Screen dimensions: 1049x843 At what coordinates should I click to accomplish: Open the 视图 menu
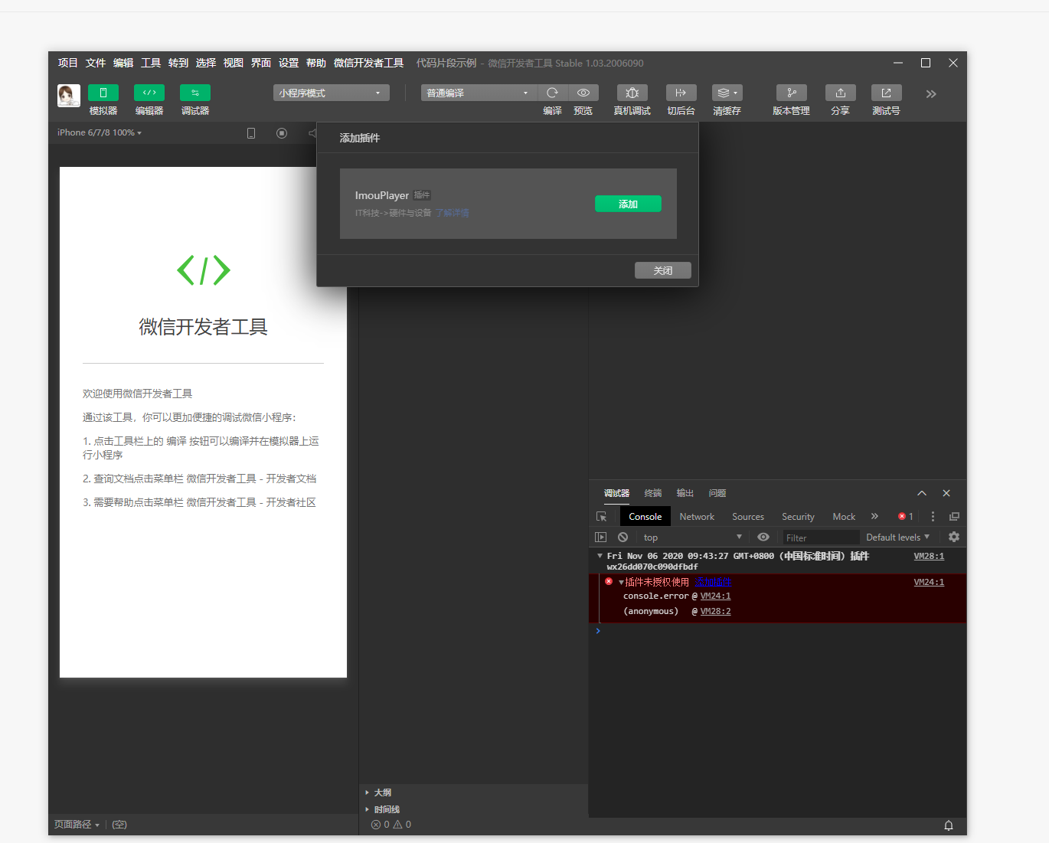pyautogui.click(x=234, y=63)
